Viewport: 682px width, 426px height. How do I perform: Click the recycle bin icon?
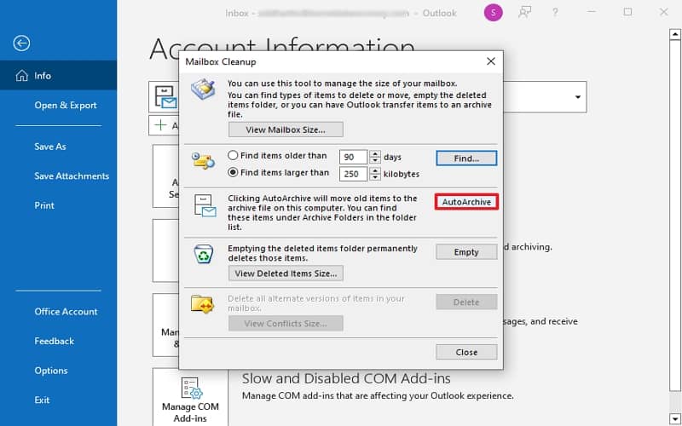click(x=203, y=253)
